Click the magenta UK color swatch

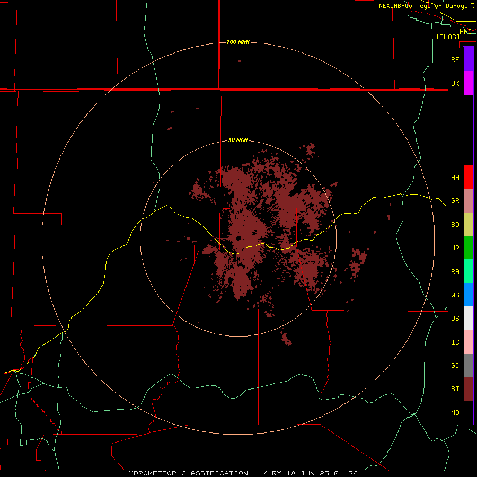(468, 83)
